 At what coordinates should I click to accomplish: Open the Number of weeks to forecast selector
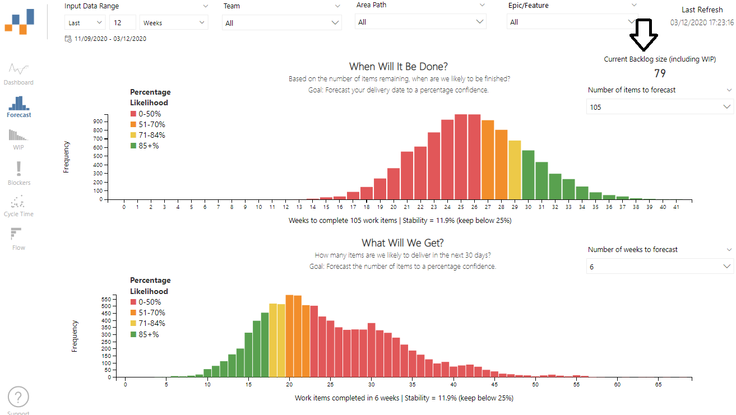tap(660, 266)
